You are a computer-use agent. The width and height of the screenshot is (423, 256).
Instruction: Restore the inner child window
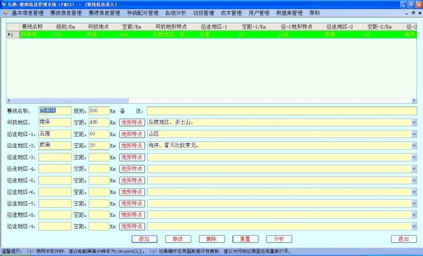coord(413,13)
